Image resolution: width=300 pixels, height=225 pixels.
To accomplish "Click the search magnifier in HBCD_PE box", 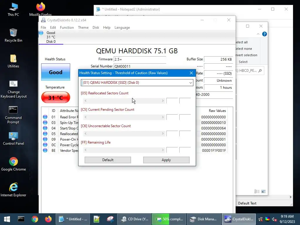I will pos(260,71).
